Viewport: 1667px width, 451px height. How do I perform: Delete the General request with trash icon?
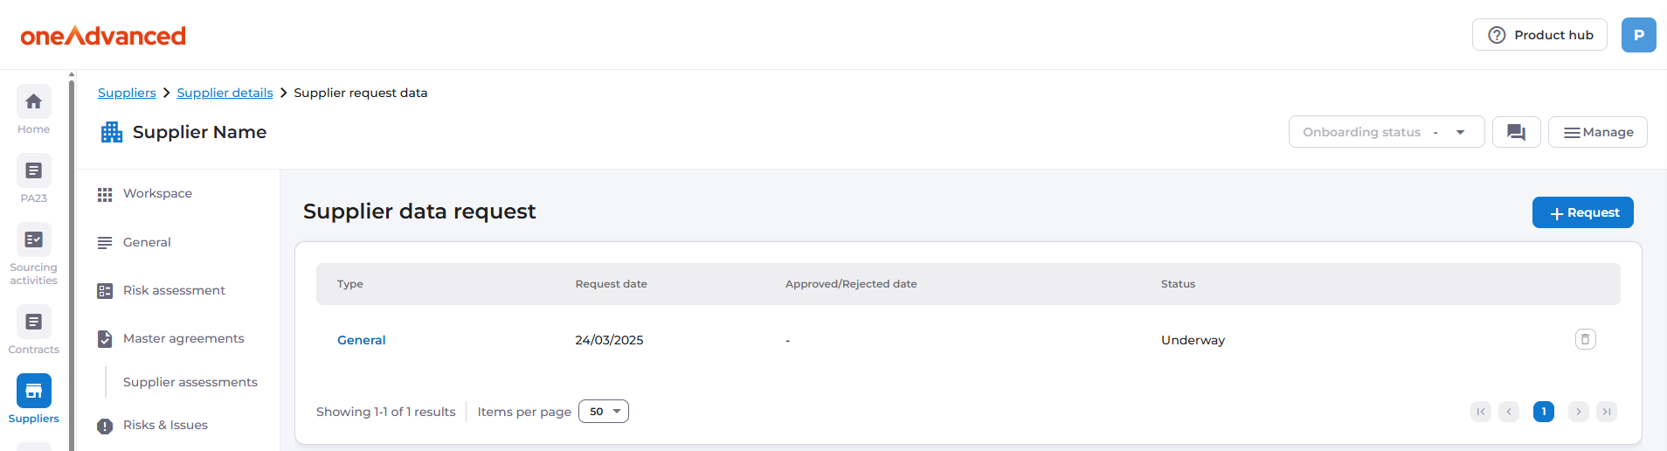point(1585,339)
